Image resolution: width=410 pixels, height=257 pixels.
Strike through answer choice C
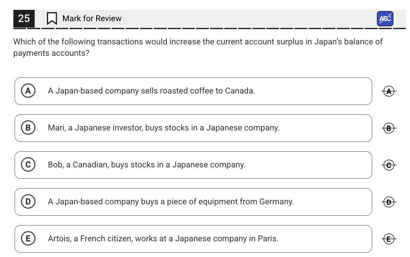[x=389, y=165]
